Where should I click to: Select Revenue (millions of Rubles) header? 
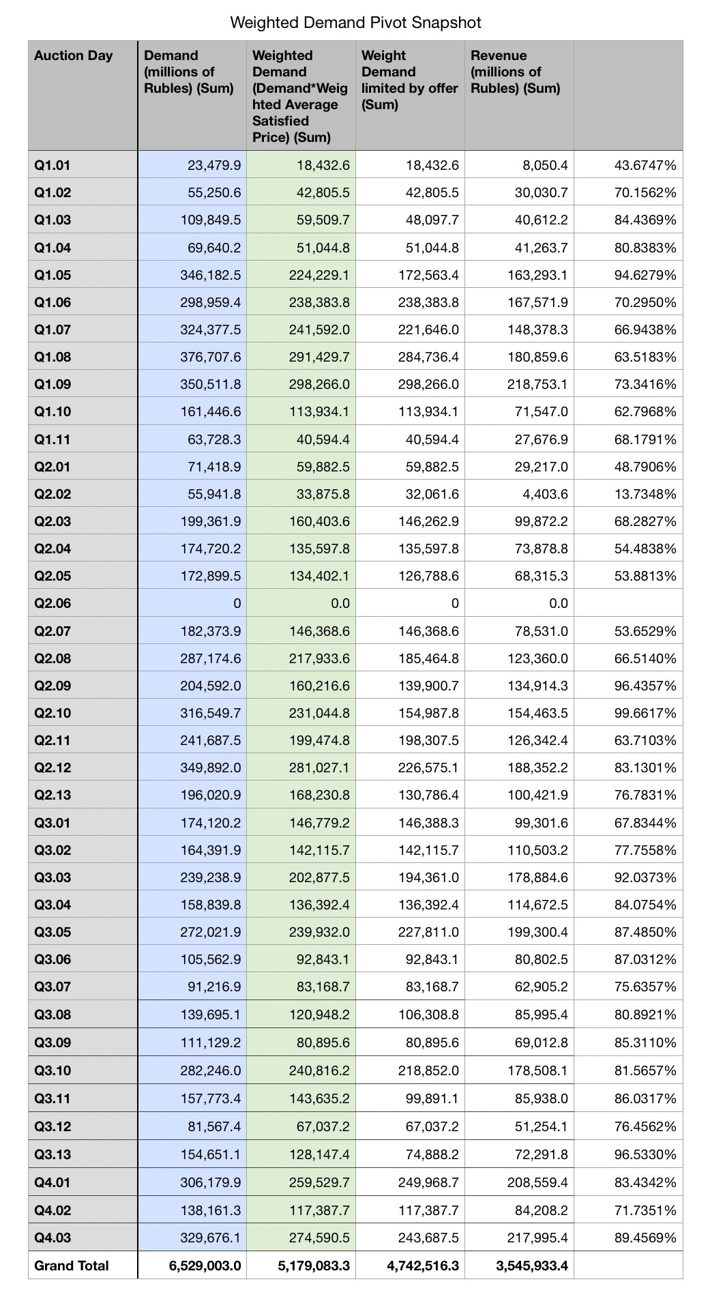coord(520,96)
